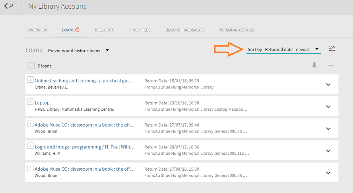Click the timer icon on Loans tab
353x193 pixels.
(x=77, y=30)
